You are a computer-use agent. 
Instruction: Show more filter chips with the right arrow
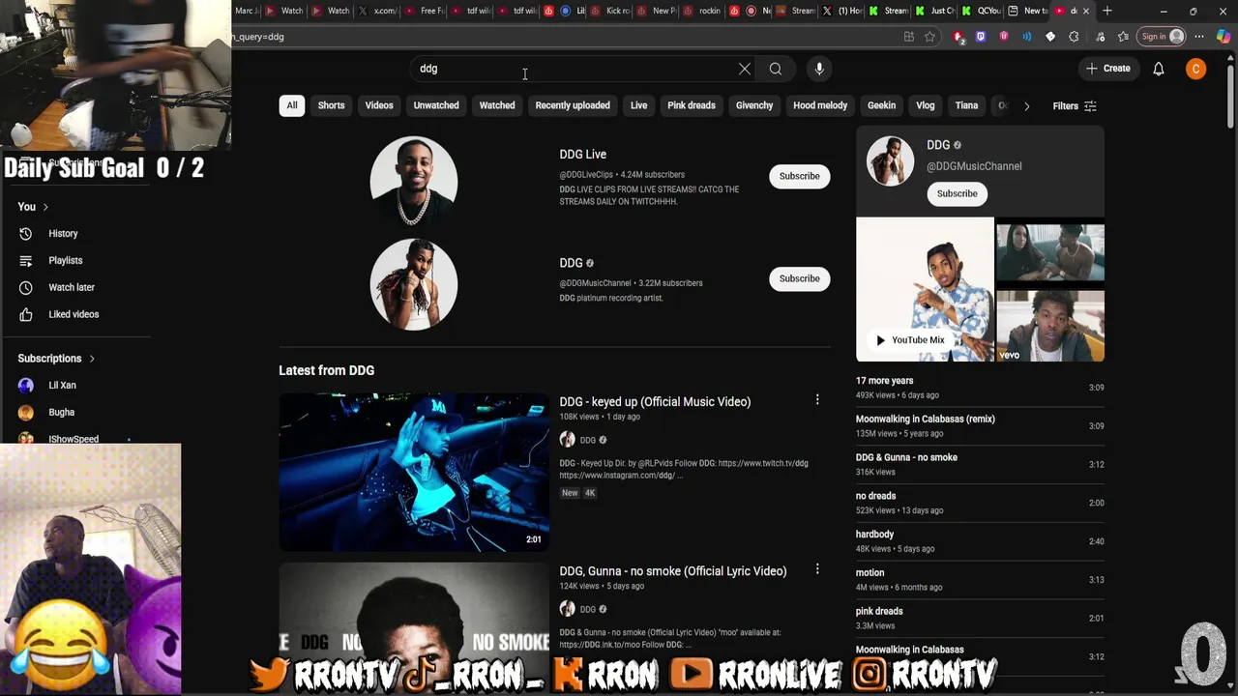1026,105
